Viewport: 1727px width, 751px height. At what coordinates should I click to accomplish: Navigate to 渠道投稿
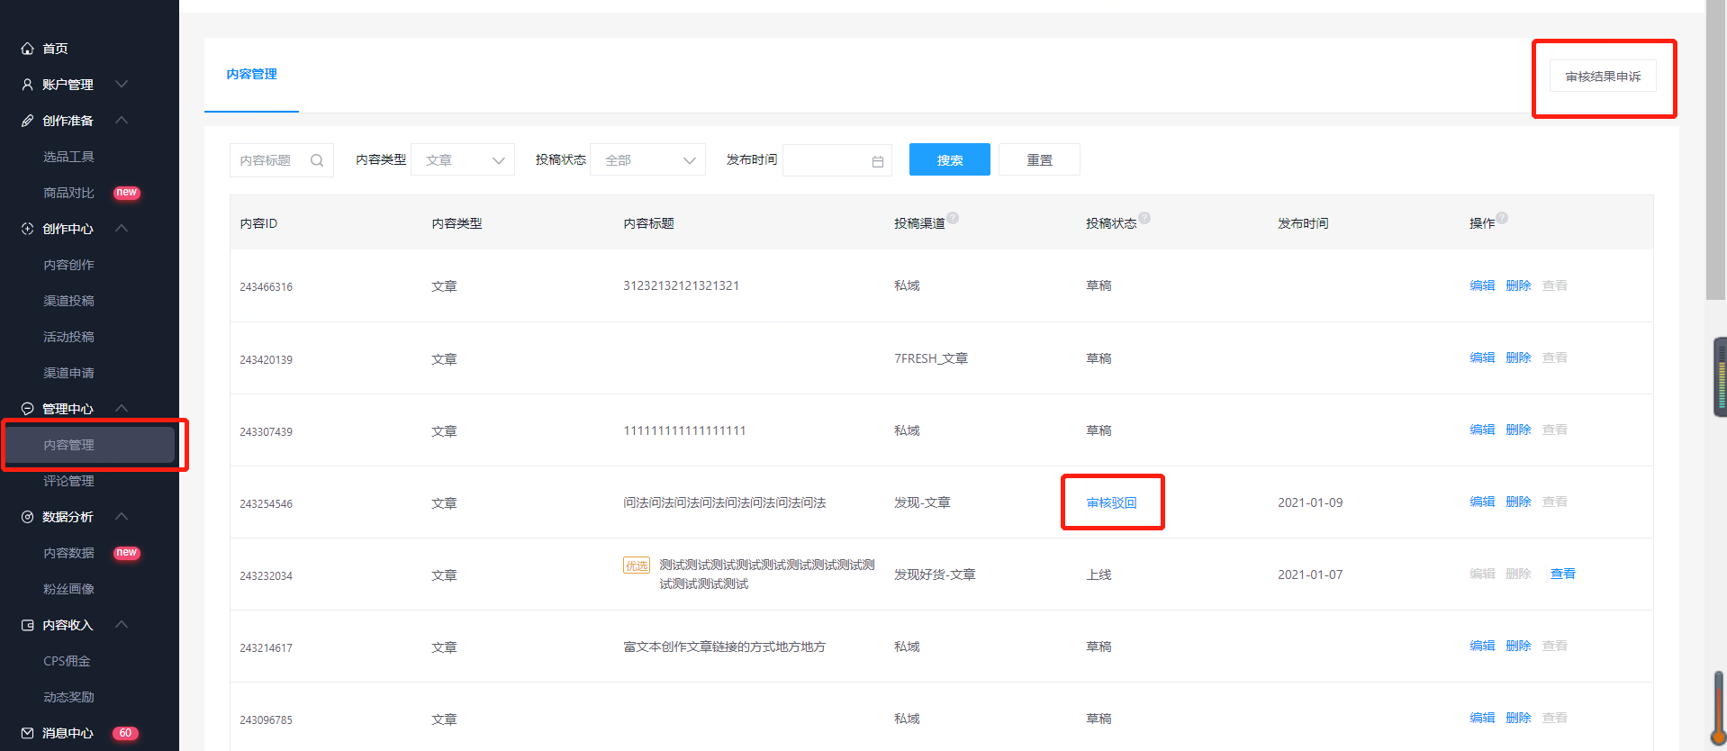click(68, 301)
